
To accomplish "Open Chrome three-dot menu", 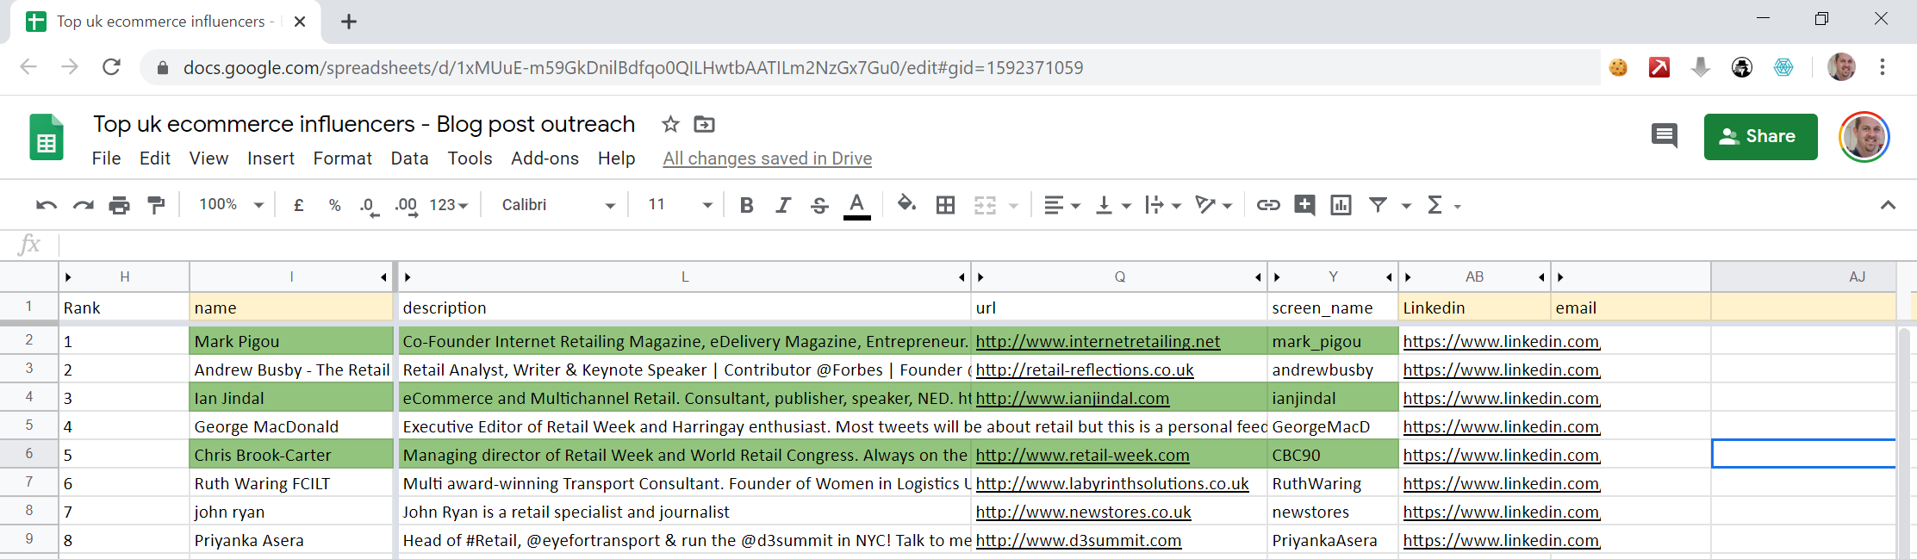I will pos(1883,67).
